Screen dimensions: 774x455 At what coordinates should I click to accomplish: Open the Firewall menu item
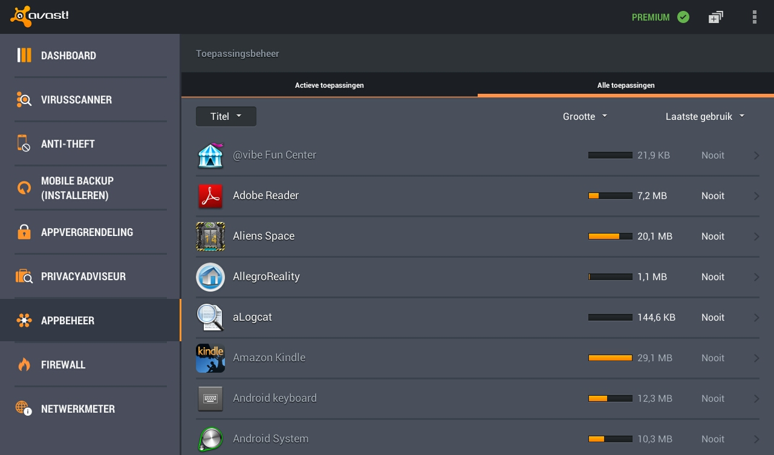click(90, 365)
